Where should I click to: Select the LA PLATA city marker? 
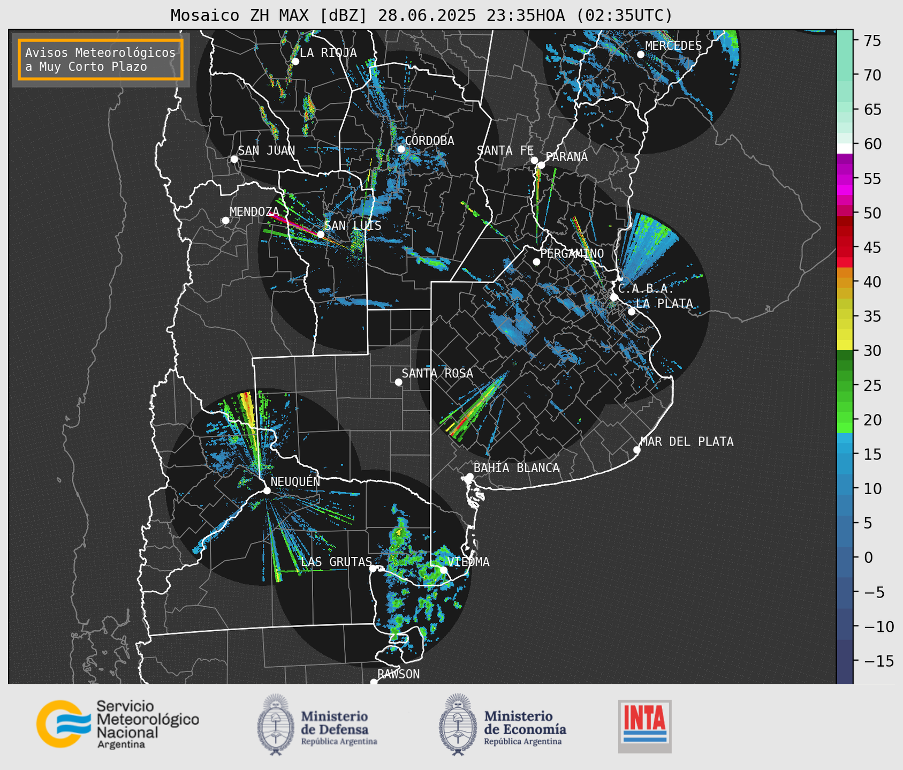(x=632, y=312)
